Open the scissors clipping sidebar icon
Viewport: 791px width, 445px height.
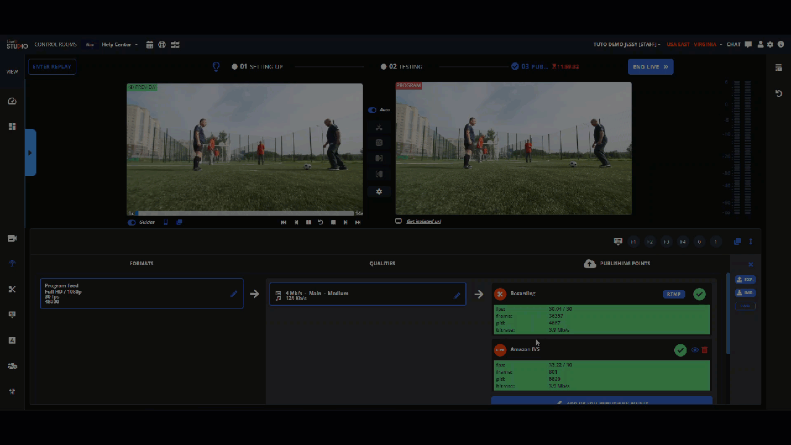pos(12,289)
